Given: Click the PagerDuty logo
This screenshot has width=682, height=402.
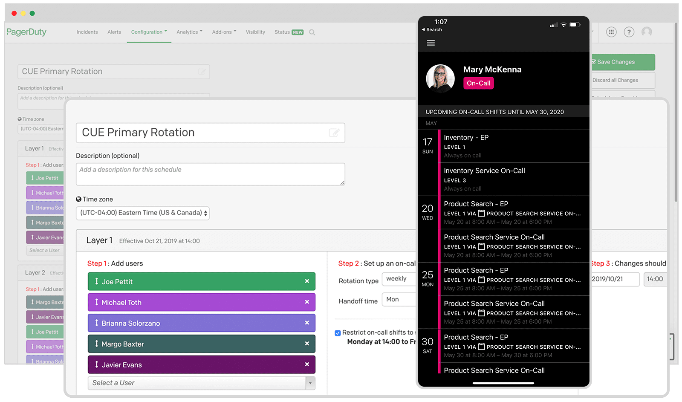Looking at the screenshot, I should point(26,32).
